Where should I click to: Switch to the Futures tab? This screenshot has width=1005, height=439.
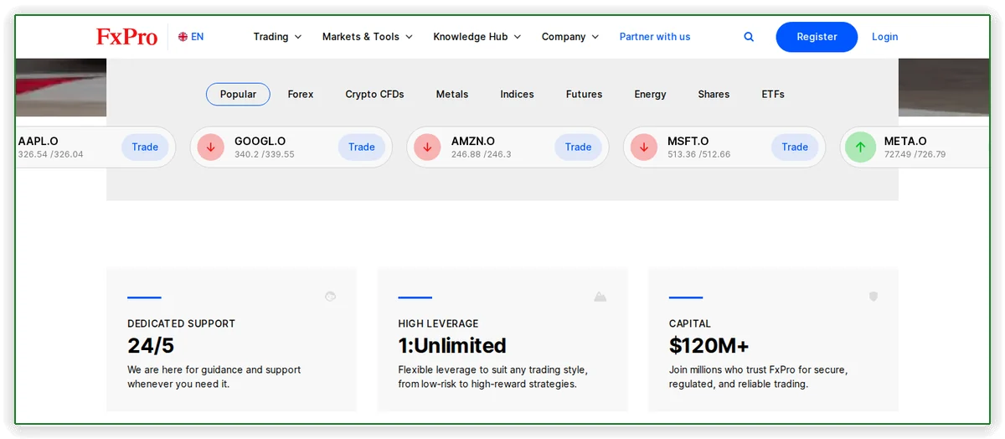(584, 95)
